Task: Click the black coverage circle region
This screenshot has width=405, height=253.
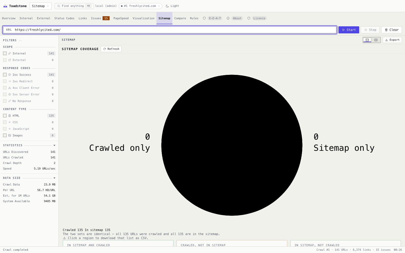Action: [x=232, y=145]
